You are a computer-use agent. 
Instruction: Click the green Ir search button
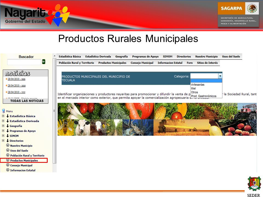(x=44, y=62)
